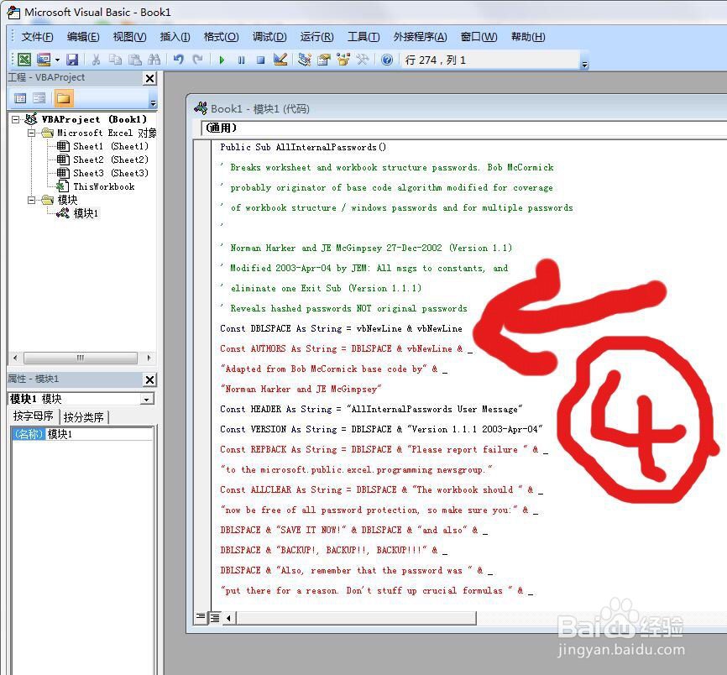Click the Cut scissors icon
Screen dimensions: 727x675
[96, 60]
